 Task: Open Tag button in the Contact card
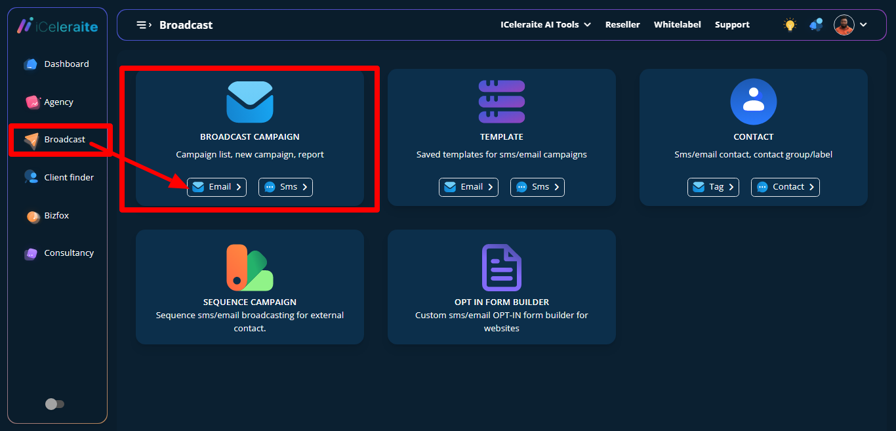pos(712,187)
